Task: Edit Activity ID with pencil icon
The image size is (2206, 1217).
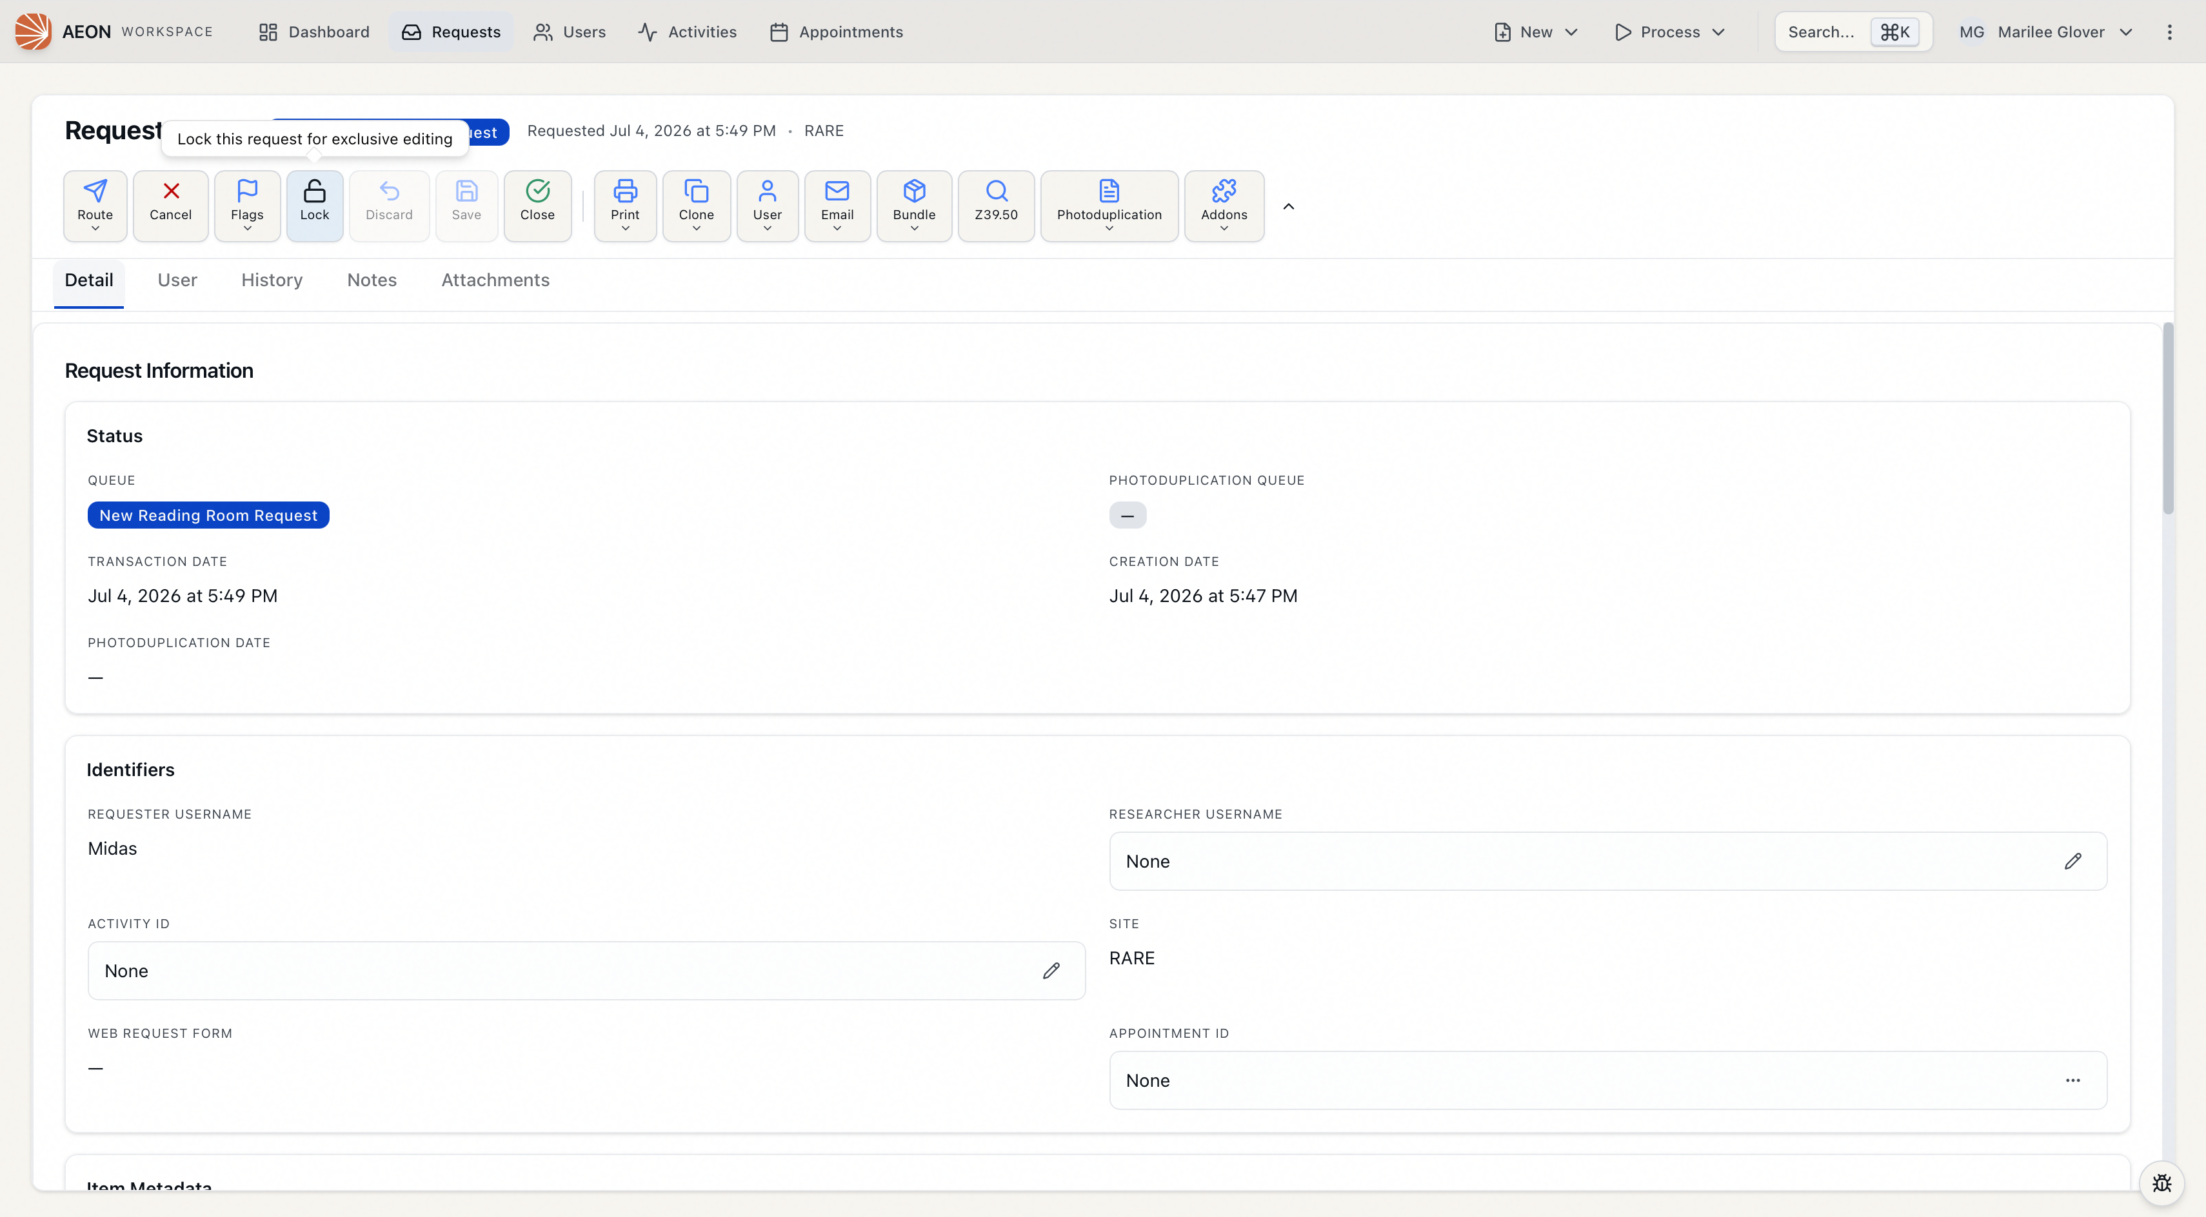Action: 1051,971
